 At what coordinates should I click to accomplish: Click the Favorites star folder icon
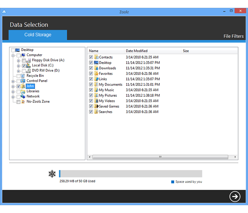coord(96,74)
